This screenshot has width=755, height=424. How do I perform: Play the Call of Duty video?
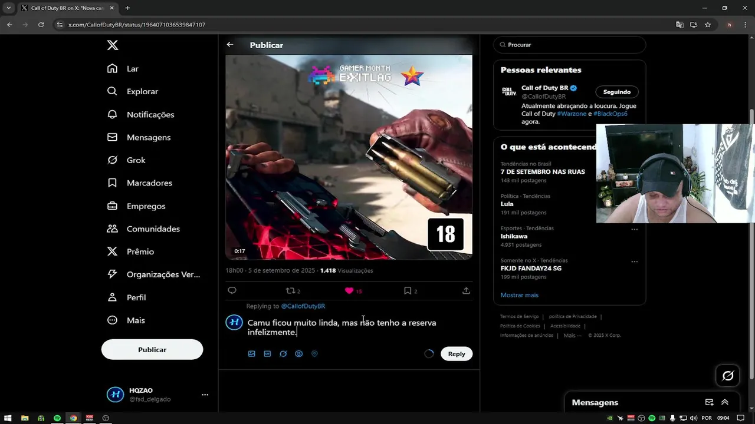[349, 157]
